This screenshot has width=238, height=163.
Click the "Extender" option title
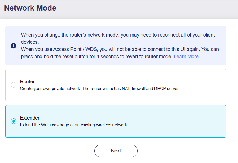(30, 118)
